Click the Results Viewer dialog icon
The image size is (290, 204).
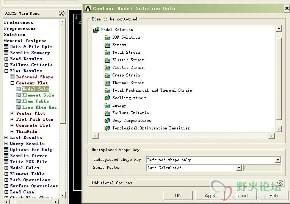coord(6,156)
